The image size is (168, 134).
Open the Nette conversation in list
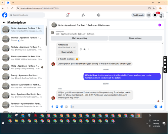(23, 30)
